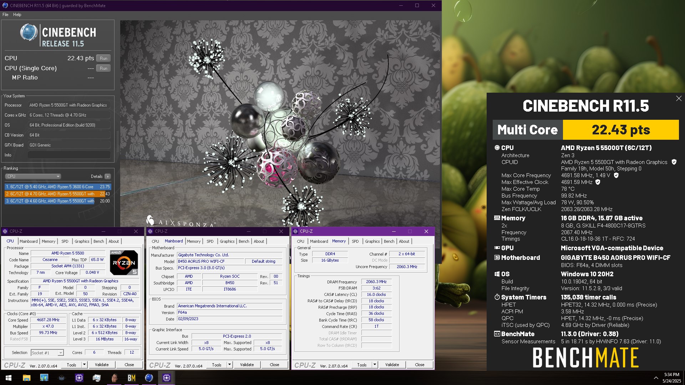
Task: Open the Help menu in Cinebench
Action: click(x=17, y=15)
